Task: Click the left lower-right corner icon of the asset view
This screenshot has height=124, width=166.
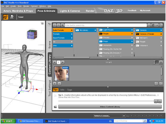Action: [x=156, y=84]
